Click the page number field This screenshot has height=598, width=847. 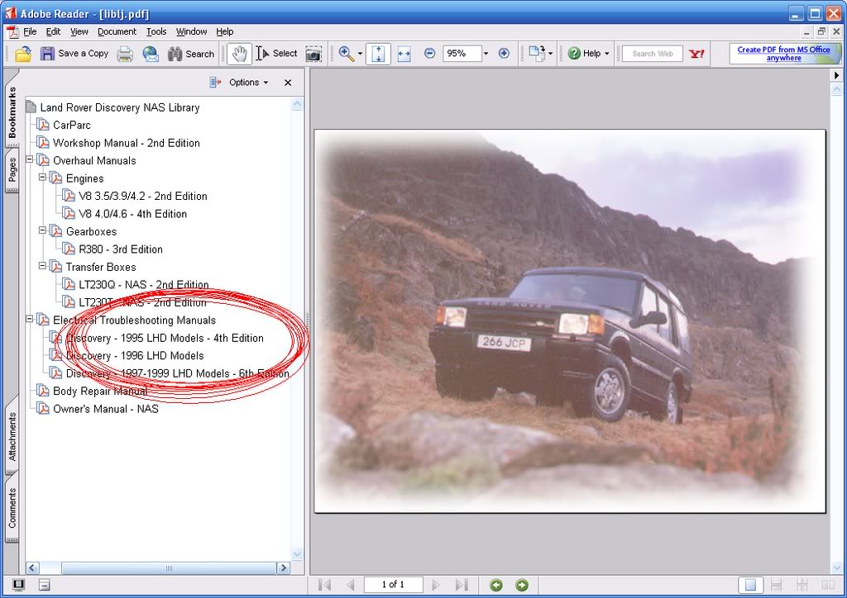pyautogui.click(x=393, y=585)
